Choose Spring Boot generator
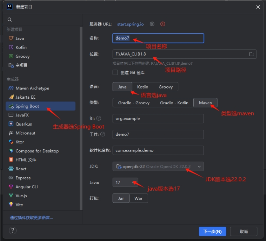 pyautogui.click(x=41, y=106)
